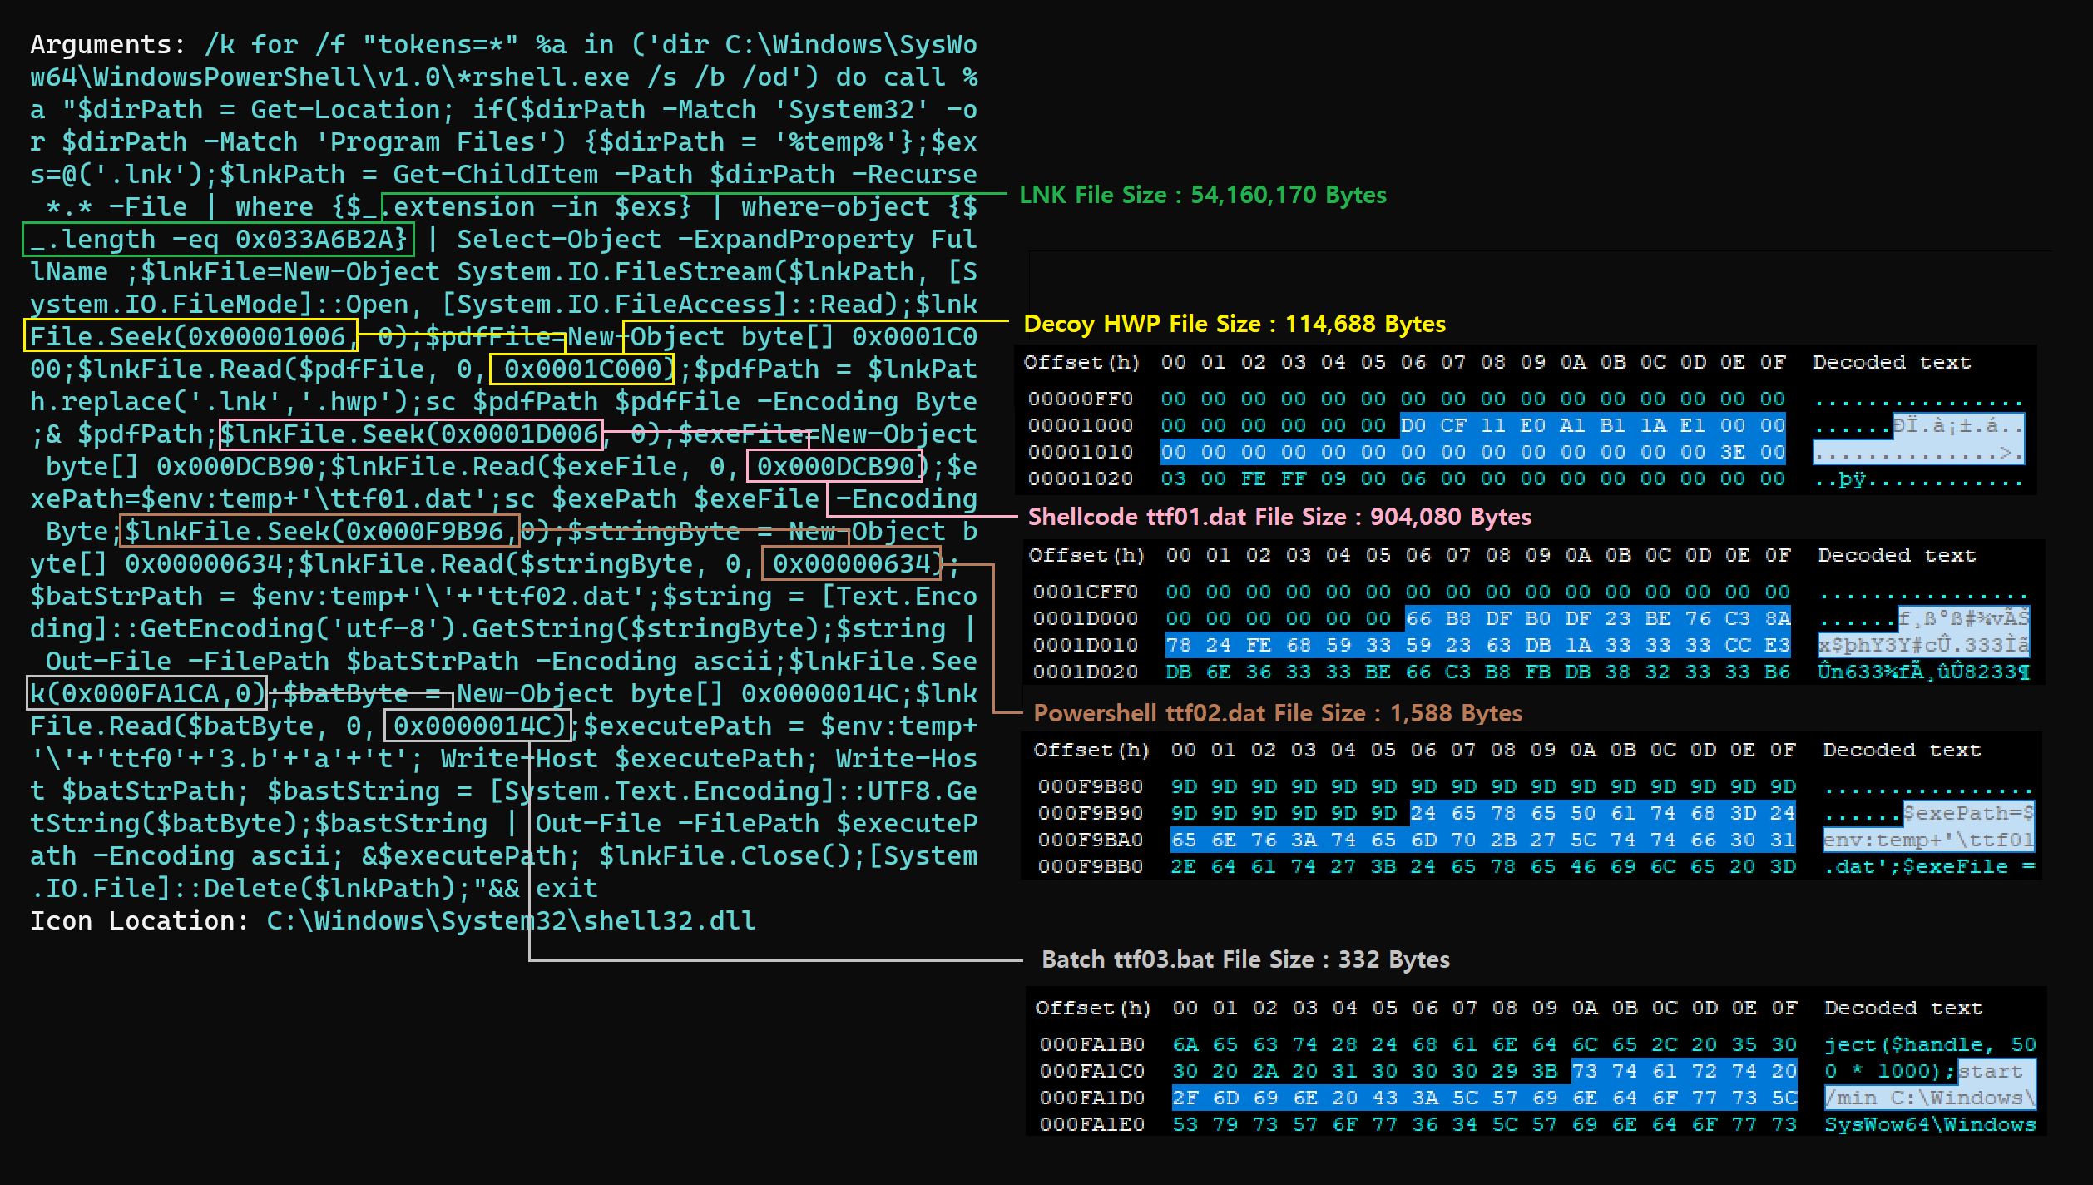Click the Powershell ttf02.dat File Size heading
Viewport: 2093px width, 1185px height.
(1277, 713)
